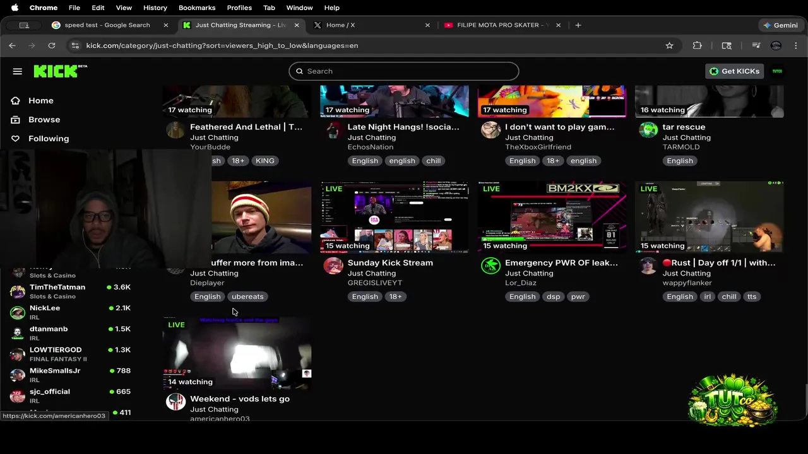Click the Browse icon in sidebar

pyautogui.click(x=15, y=119)
